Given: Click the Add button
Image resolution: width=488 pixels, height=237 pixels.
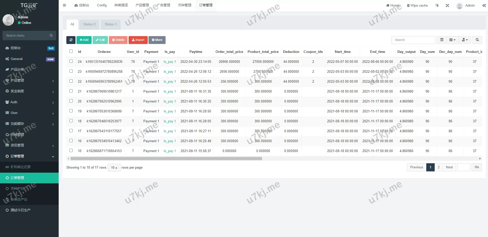Looking at the screenshot, I should tap(84, 40).
